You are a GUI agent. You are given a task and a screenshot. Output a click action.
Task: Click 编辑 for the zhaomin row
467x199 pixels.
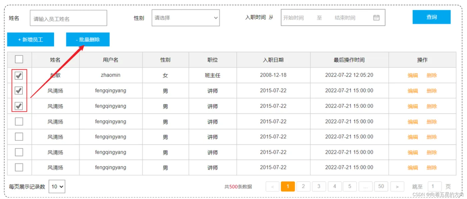click(413, 76)
